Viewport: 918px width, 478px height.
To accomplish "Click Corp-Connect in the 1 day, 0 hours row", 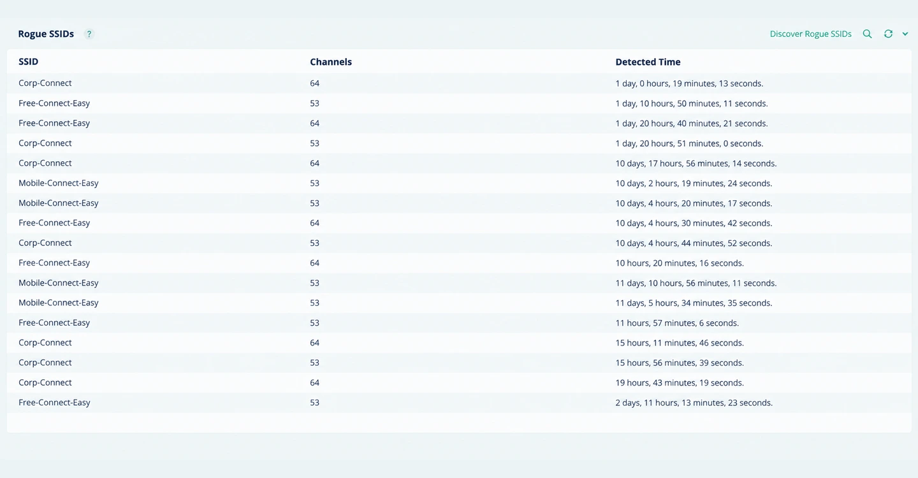I will pyautogui.click(x=45, y=83).
